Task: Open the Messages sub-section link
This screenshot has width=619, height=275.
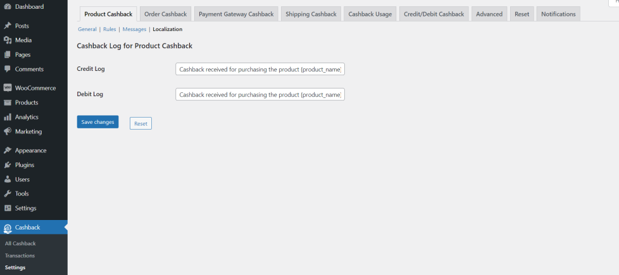Action: click(x=134, y=29)
